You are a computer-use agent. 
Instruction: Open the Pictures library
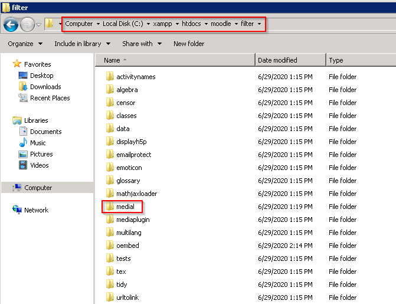pos(41,154)
